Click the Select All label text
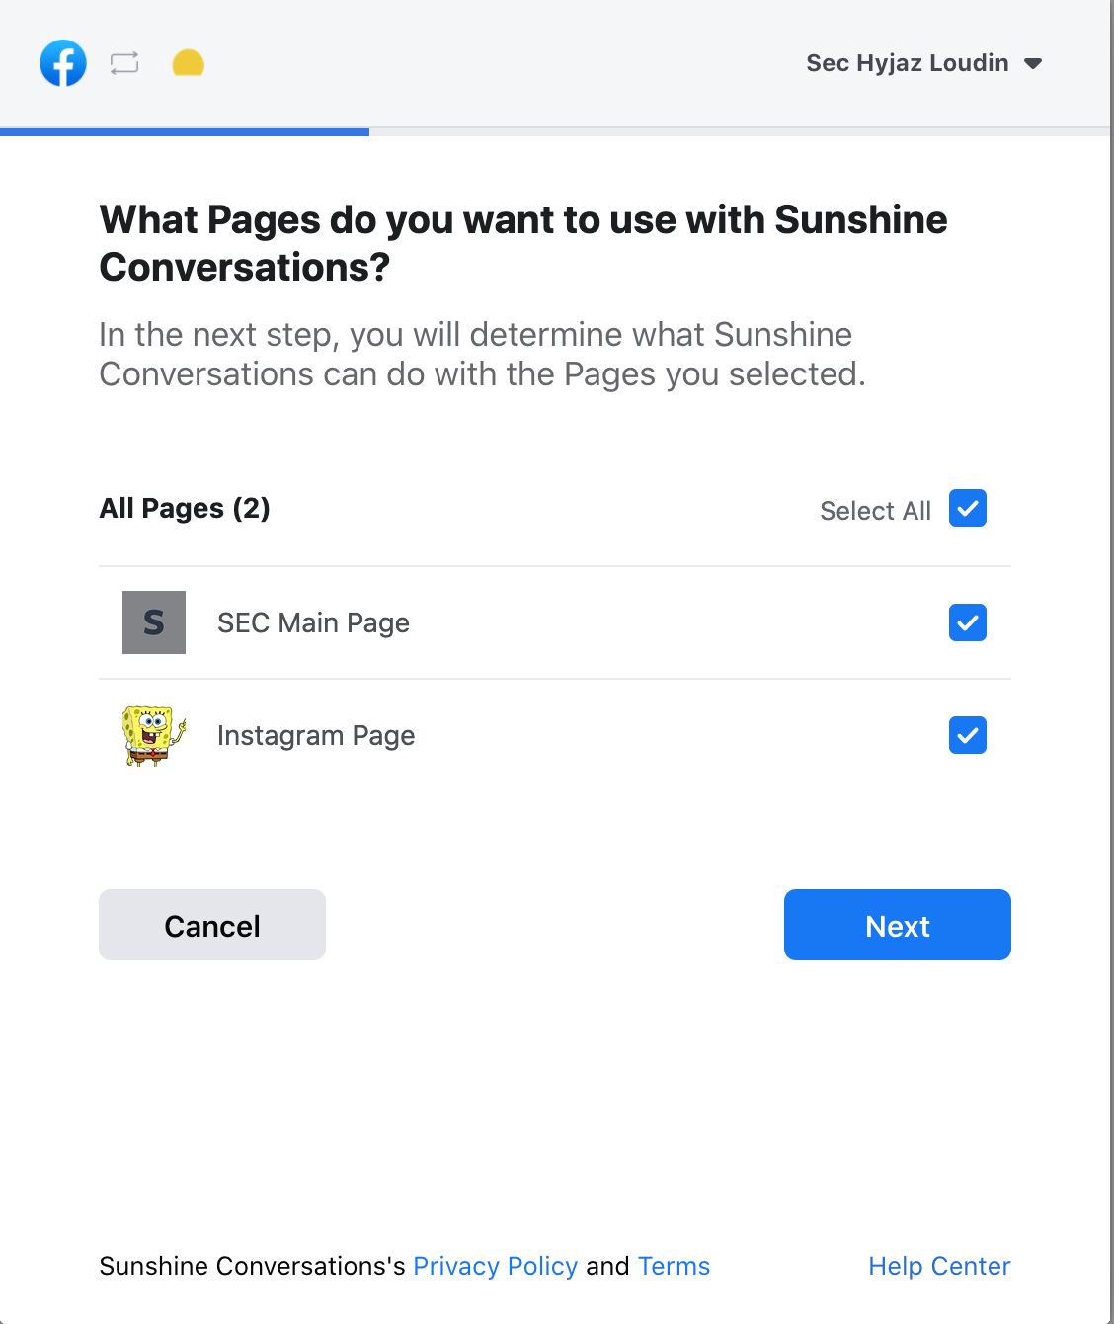 click(x=875, y=511)
